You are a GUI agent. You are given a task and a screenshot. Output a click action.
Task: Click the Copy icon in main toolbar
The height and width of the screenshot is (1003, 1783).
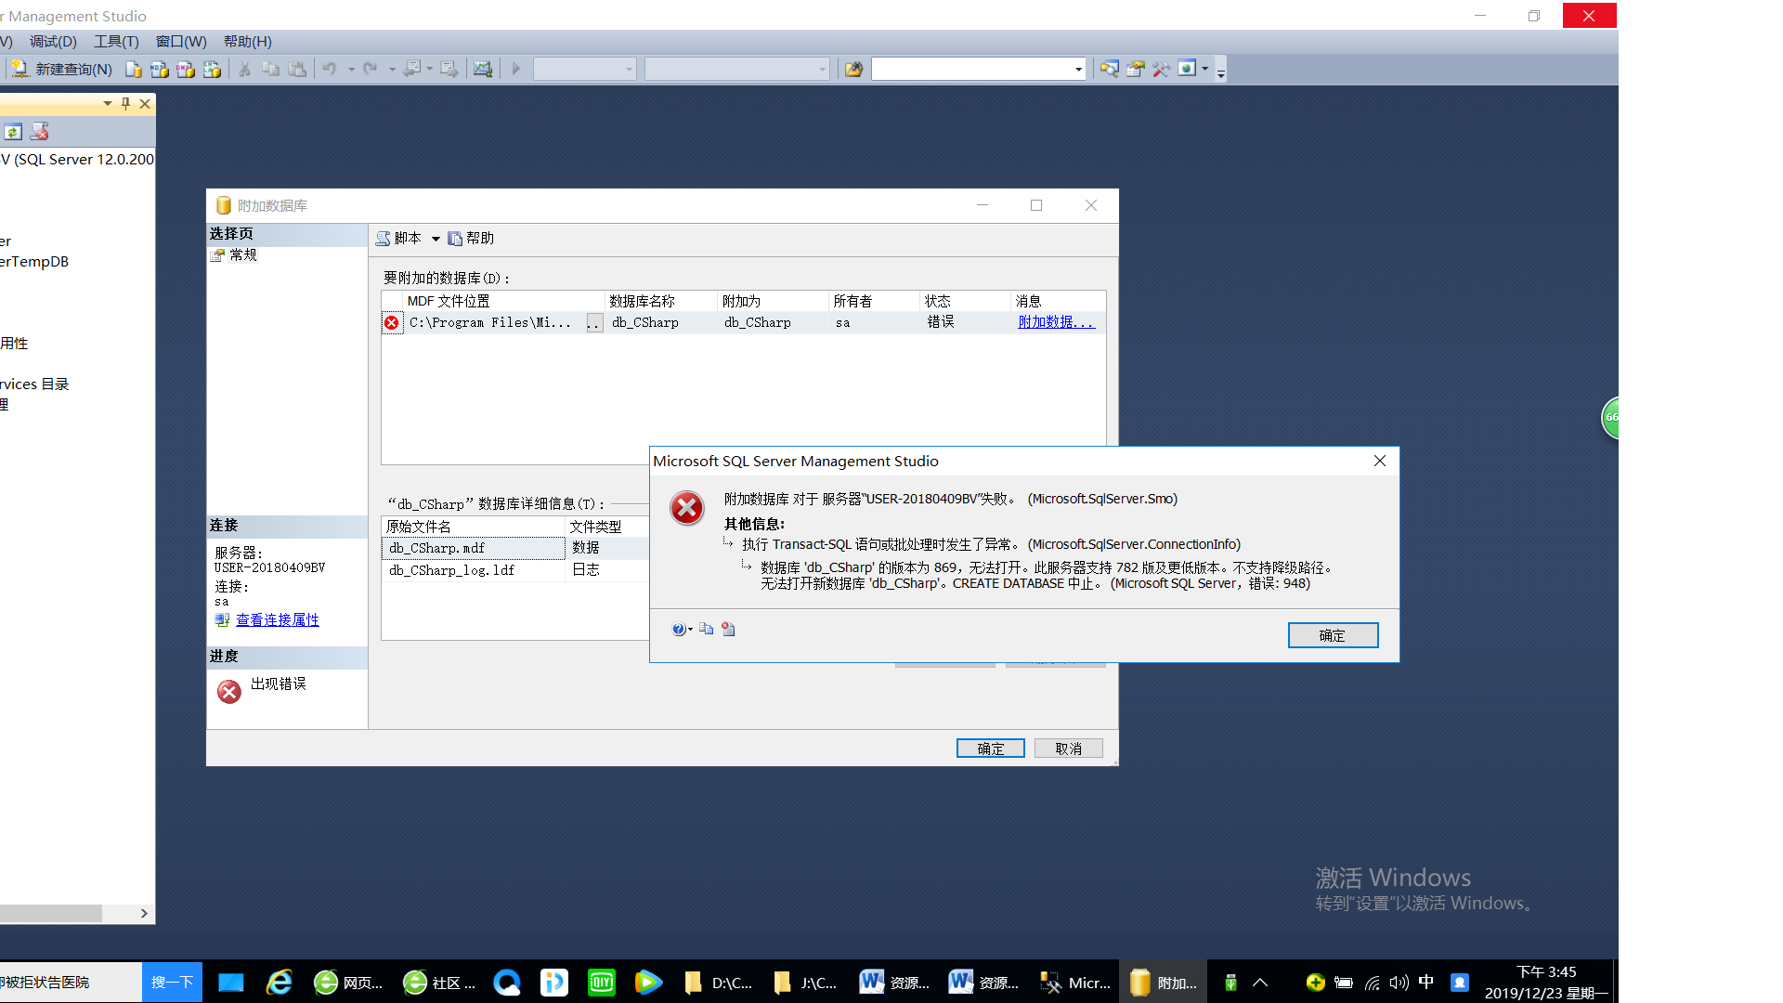click(x=271, y=69)
